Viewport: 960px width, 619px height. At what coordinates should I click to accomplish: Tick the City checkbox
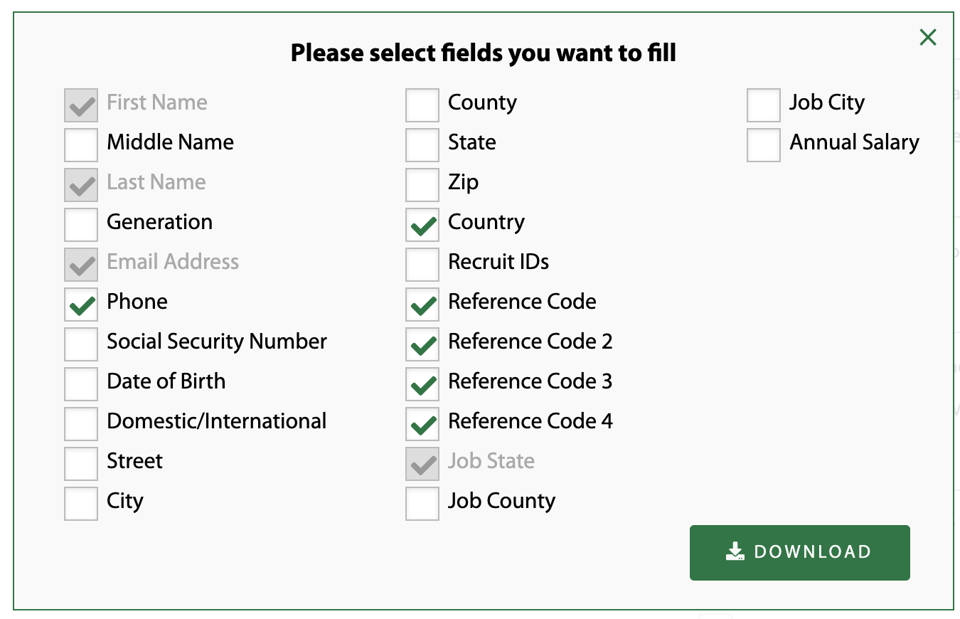tap(81, 504)
